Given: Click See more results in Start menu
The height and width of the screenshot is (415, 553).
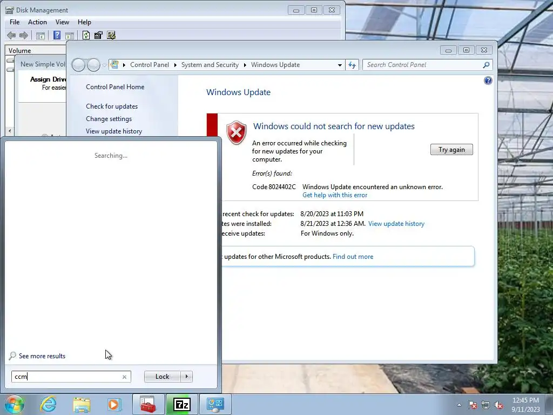Looking at the screenshot, I should point(42,356).
